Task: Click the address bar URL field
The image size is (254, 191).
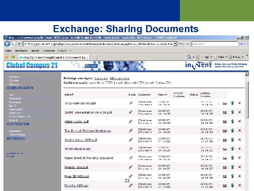Action: click(x=98, y=44)
